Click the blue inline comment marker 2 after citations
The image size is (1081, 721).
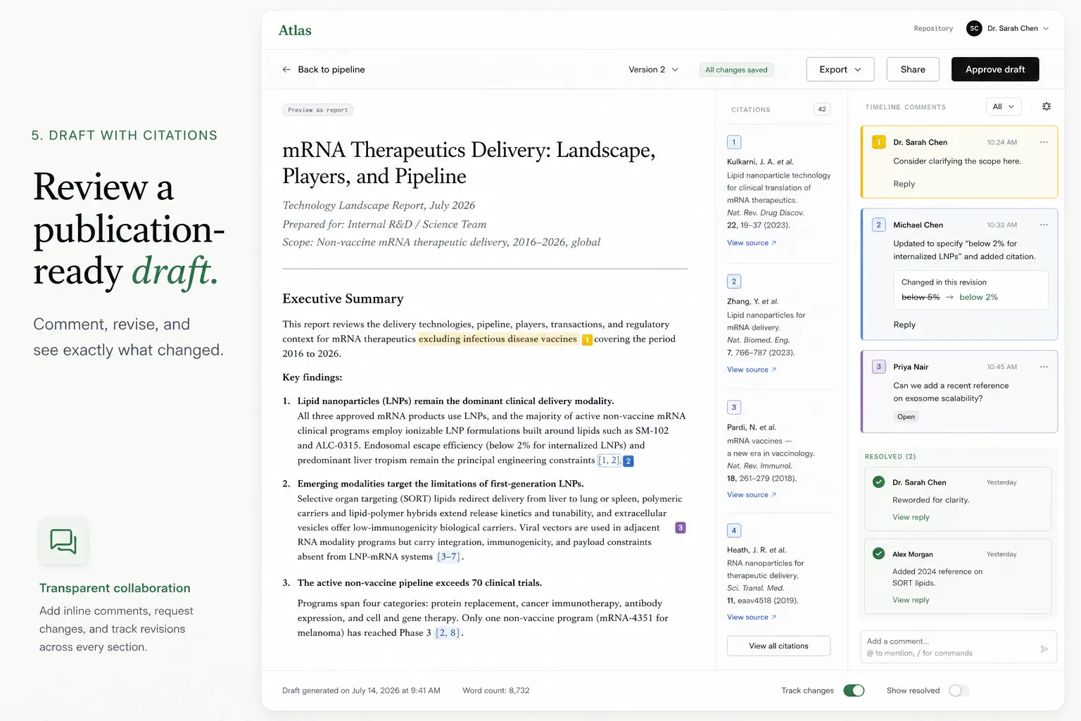(628, 461)
